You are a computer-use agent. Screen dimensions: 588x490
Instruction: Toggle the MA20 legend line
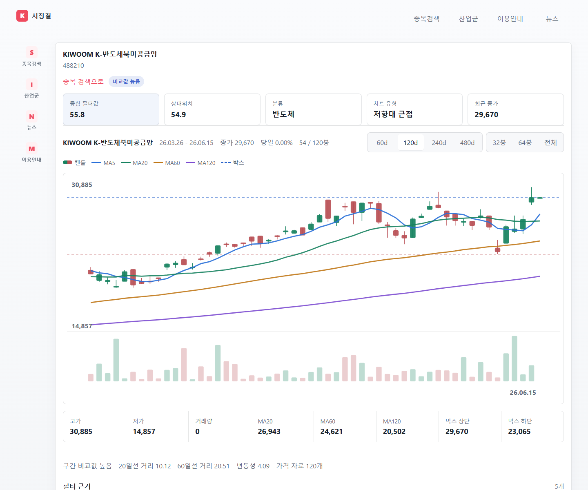click(134, 163)
